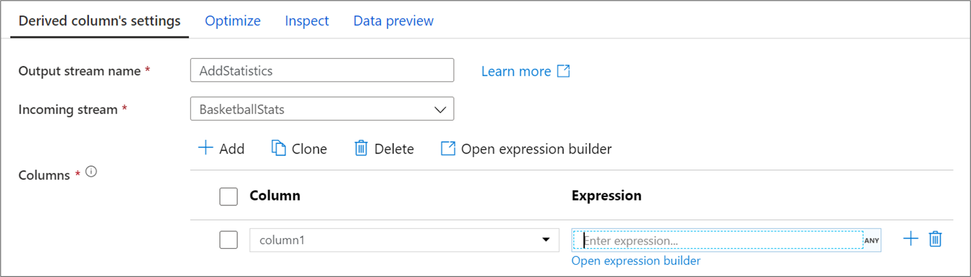The width and height of the screenshot is (971, 277).
Task: Expand the Incoming stream BasketballStats dropdown
Action: pyautogui.click(x=322, y=109)
